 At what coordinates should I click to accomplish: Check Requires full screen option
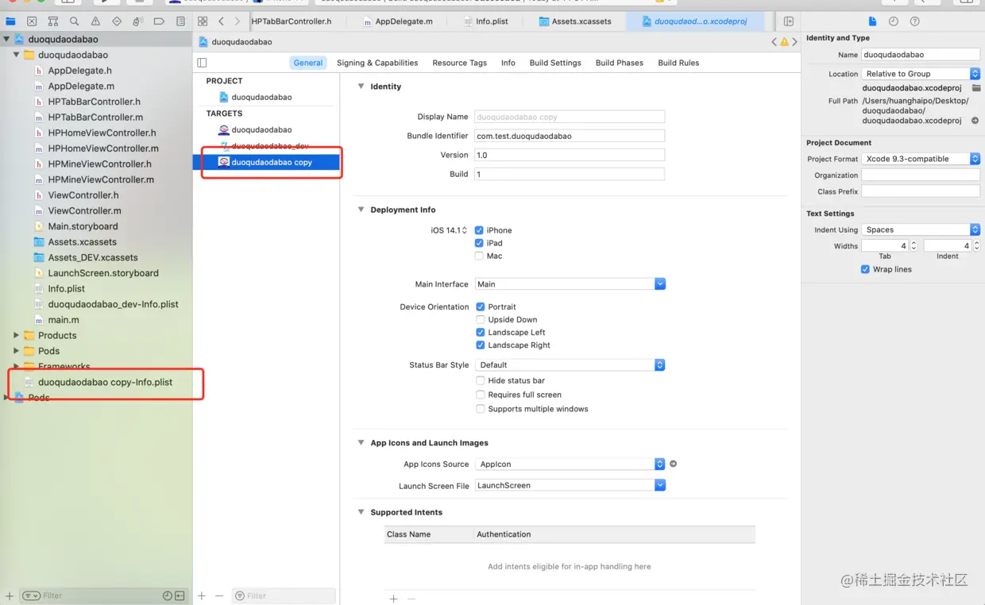click(481, 395)
